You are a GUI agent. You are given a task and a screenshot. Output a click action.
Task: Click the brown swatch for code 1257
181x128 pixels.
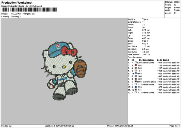pos(136,68)
